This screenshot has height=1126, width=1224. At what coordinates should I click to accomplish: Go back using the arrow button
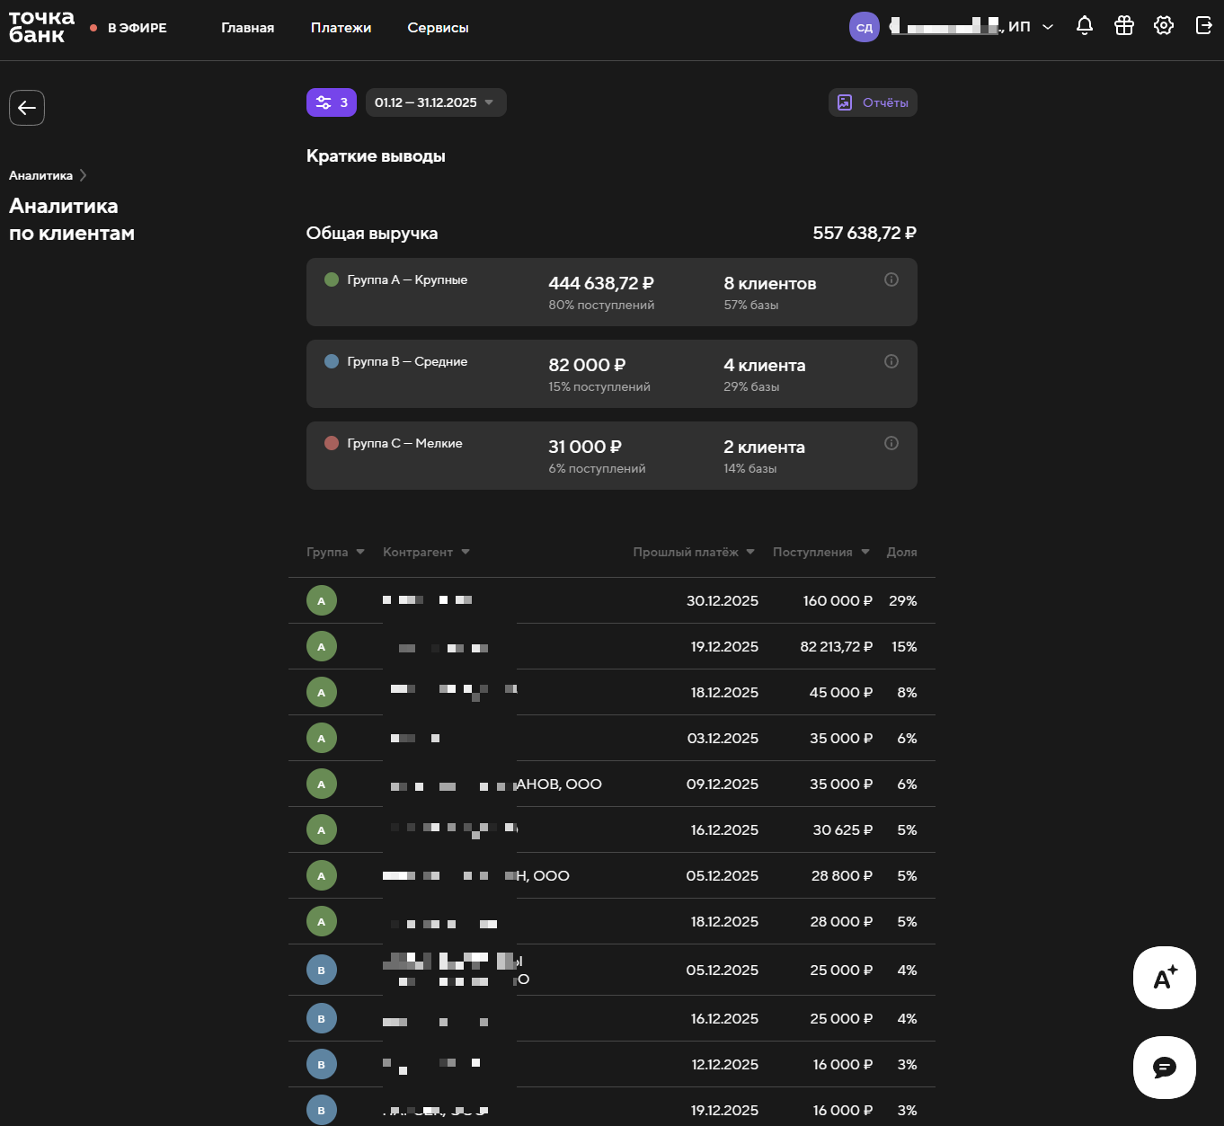tap(27, 108)
